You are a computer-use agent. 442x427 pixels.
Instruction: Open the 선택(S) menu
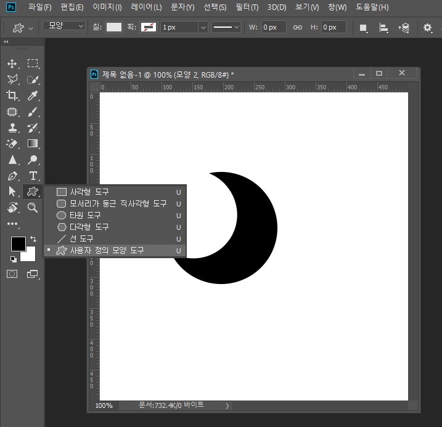[x=215, y=7]
